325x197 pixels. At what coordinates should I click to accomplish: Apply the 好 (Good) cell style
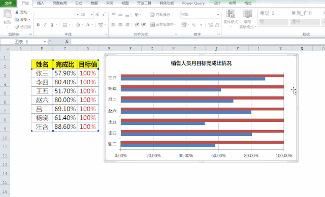click(x=273, y=21)
